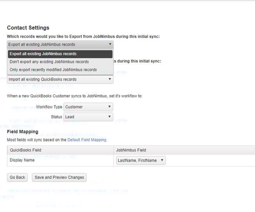Image resolution: width=255 pixels, height=212 pixels.
Task: Click the QuickBooks Field column header
Action: pos(26,150)
